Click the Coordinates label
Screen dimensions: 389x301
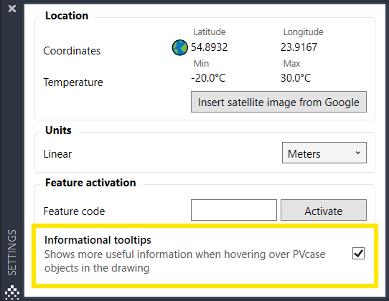point(72,51)
